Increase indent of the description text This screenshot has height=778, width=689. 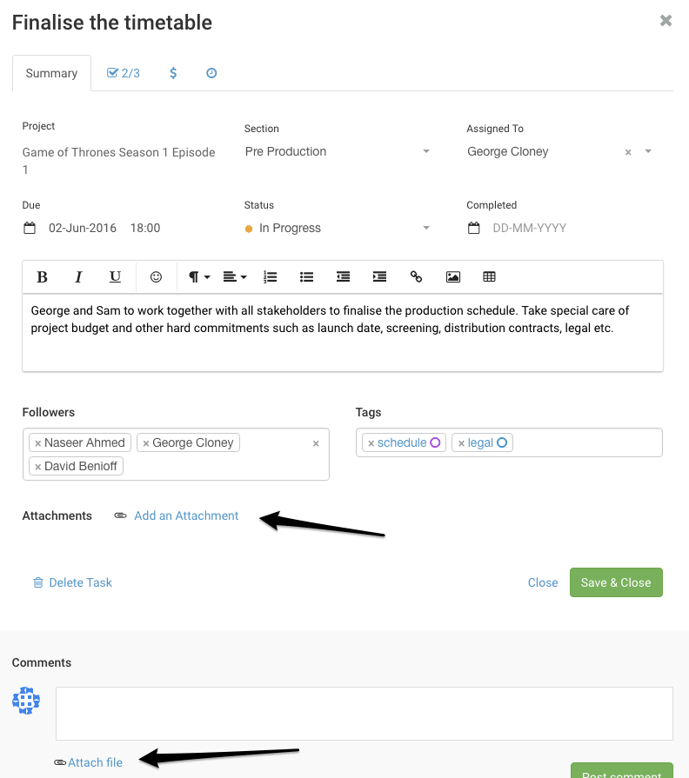pos(379,276)
